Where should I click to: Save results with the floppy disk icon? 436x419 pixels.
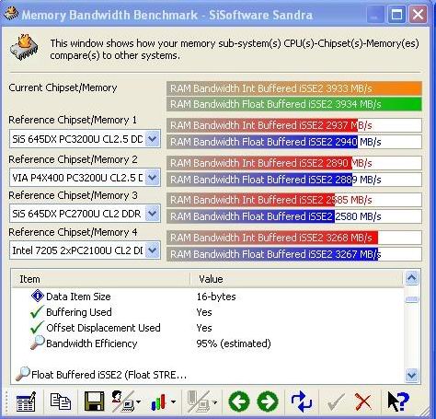click(x=94, y=402)
